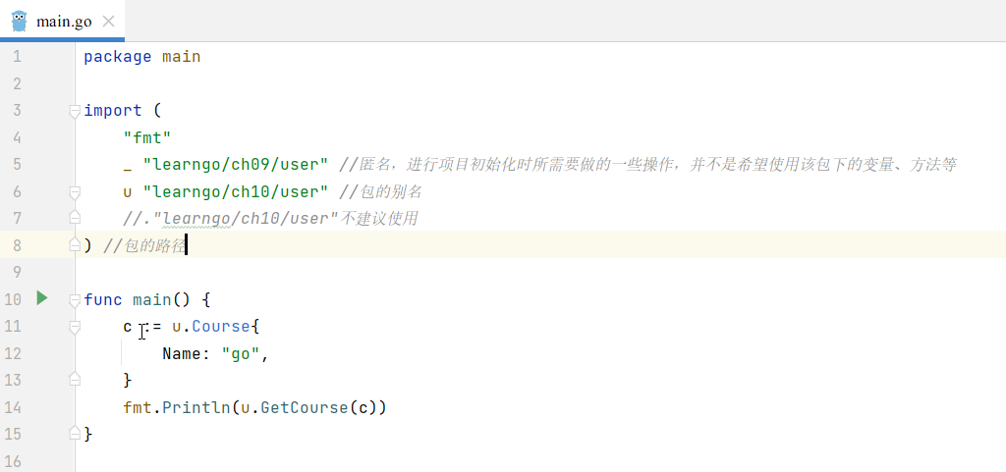Click fold end marker at closing import parenthesis
Image resolution: width=1006 pixels, height=472 pixels.
coord(75,245)
